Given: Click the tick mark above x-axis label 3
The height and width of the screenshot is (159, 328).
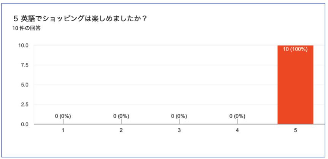Looking at the screenshot, I should click(179, 122).
